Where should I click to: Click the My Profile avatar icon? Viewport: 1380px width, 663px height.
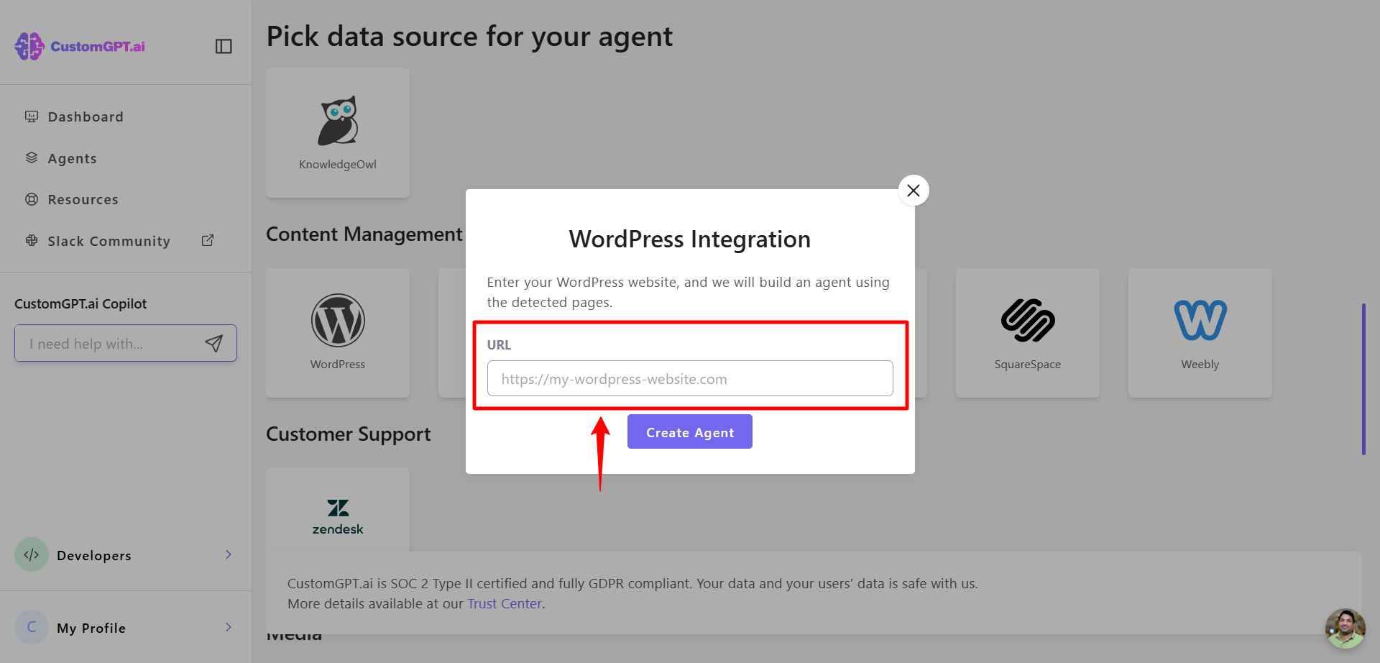click(x=32, y=627)
